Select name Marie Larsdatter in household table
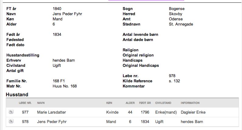Image resolution: width=242 pixels, height=130 pixels. click(x=51, y=112)
